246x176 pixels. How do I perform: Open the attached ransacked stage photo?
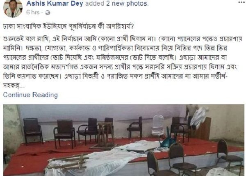(124, 140)
